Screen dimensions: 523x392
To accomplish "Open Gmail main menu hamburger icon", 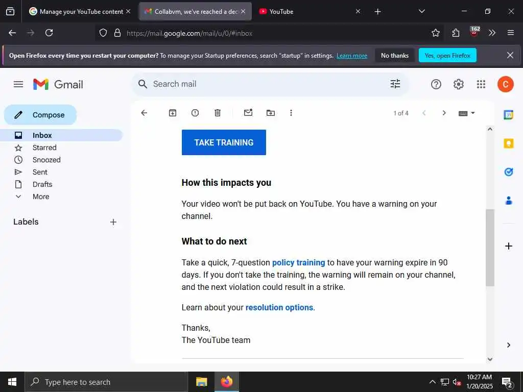I will pos(18,84).
